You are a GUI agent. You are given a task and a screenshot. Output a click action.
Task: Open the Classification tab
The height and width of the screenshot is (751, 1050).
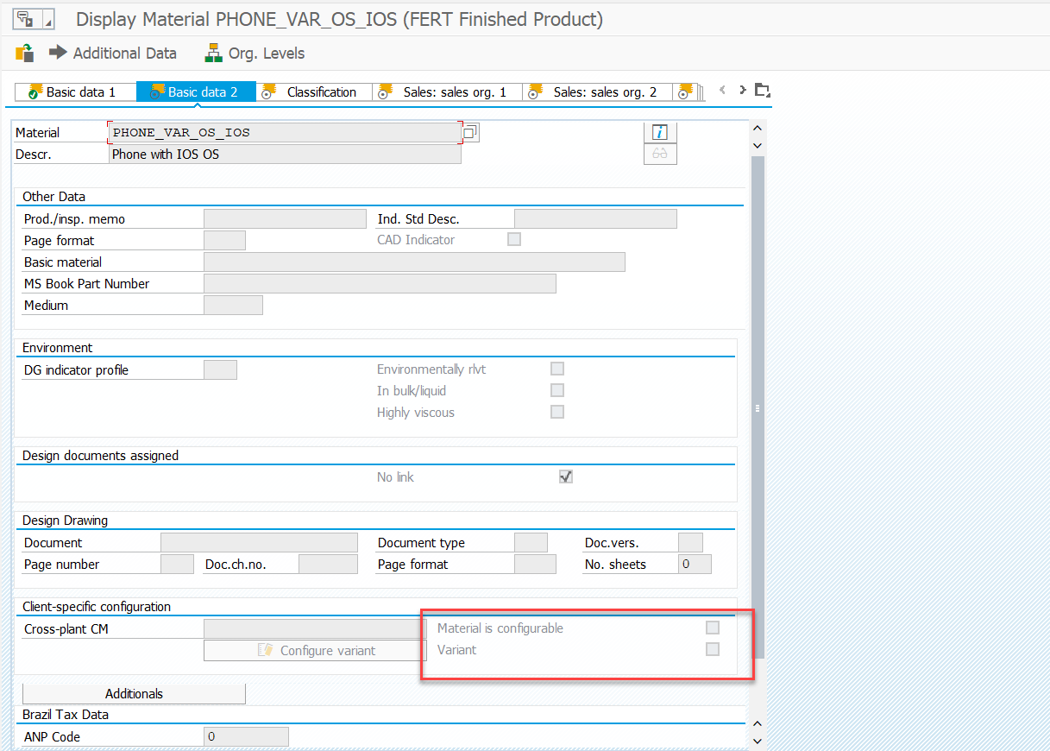[x=314, y=91]
